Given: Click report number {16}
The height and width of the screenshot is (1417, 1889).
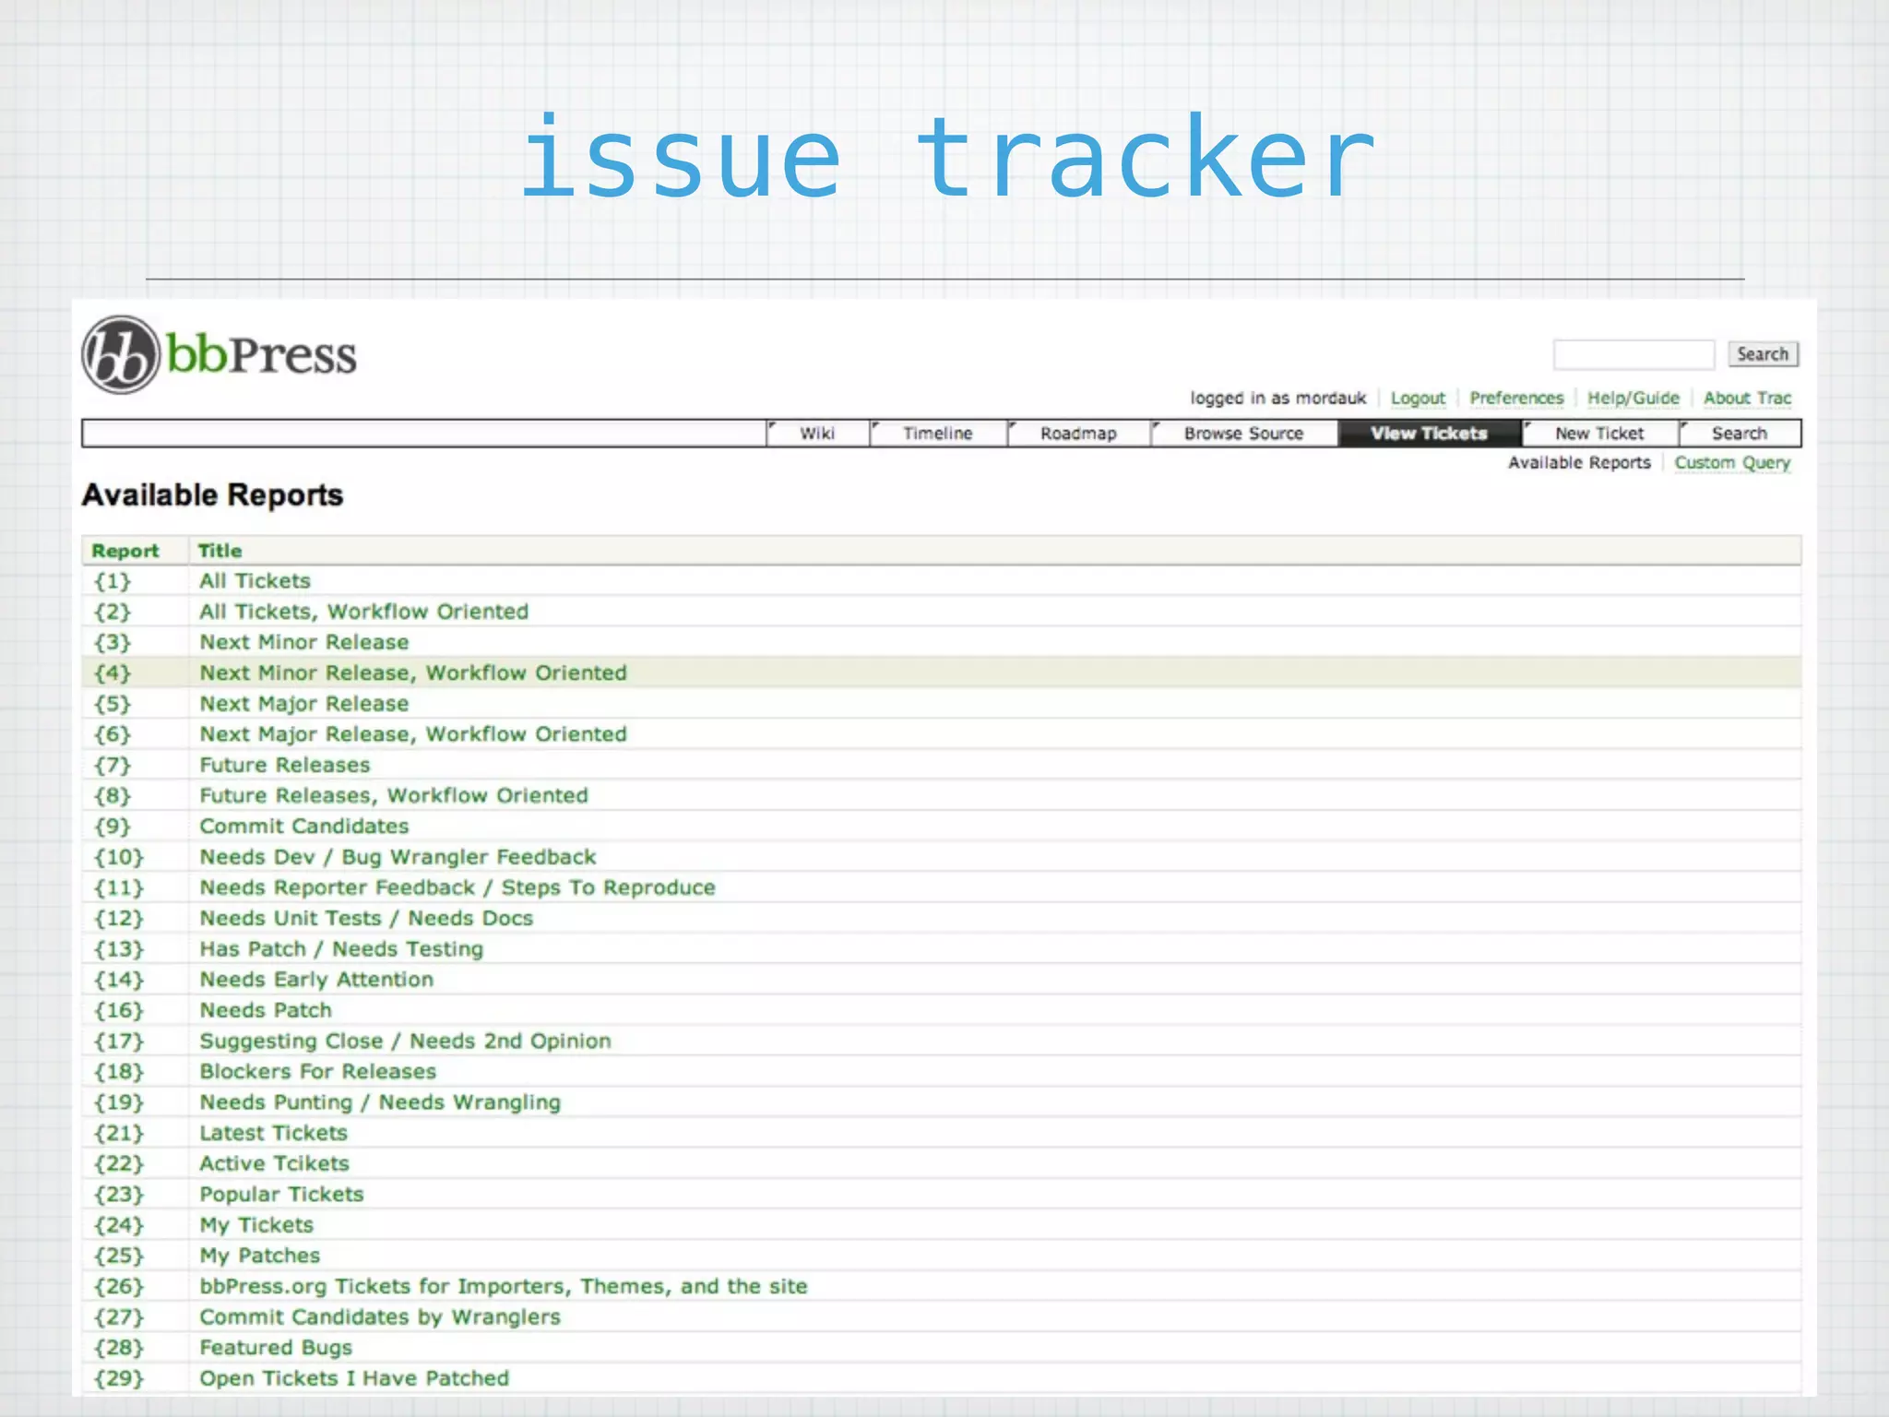Looking at the screenshot, I should pyautogui.click(x=119, y=1010).
